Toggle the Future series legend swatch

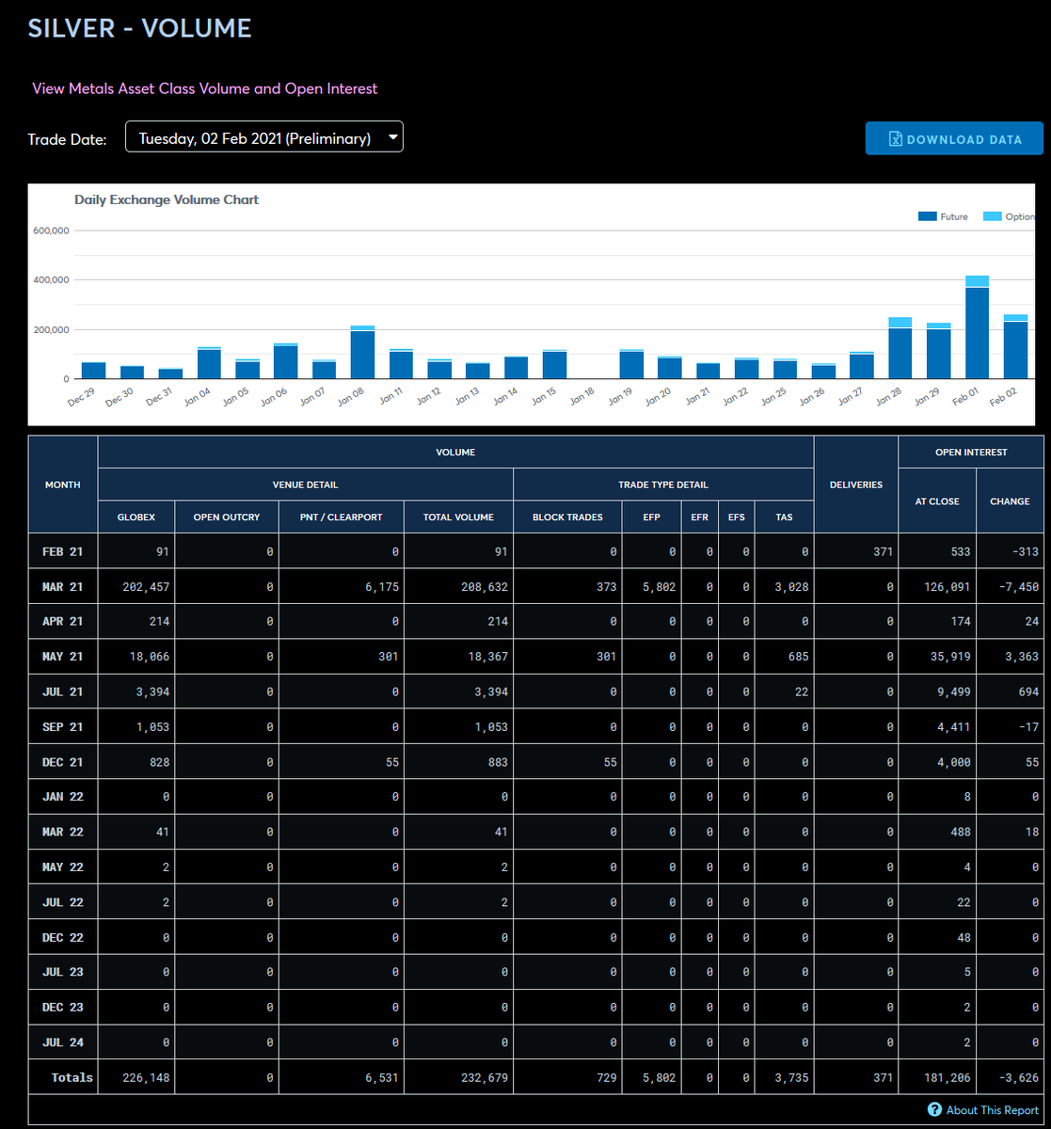[x=927, y=216]
